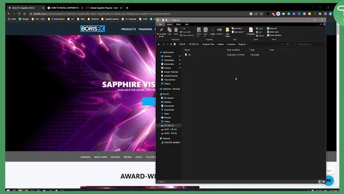344x194 pixels.
Task: Click the Search Plug-ins field
Action: coord(307,44)
